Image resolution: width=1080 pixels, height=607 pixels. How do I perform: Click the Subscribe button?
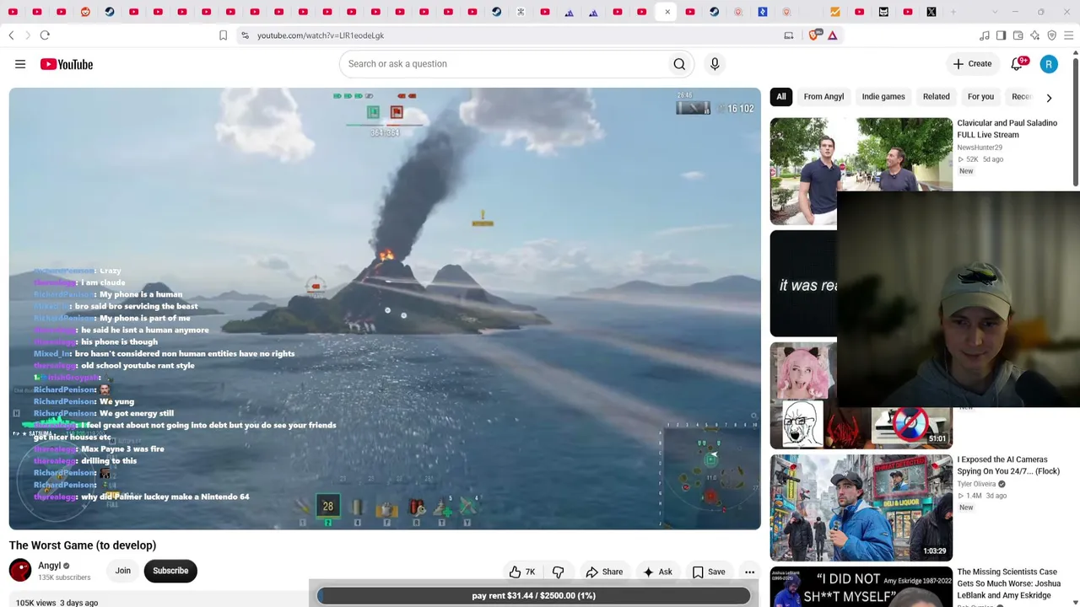170,571
